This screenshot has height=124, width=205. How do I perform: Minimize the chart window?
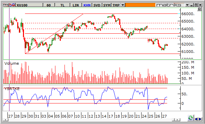(192, 5)
